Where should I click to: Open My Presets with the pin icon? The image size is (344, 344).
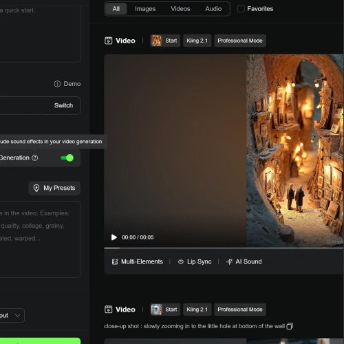[54, 188]
